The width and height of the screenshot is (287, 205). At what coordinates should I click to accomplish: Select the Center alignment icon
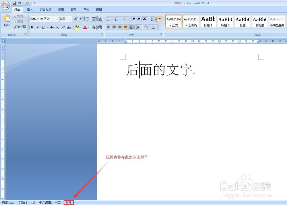click(114, 27)
